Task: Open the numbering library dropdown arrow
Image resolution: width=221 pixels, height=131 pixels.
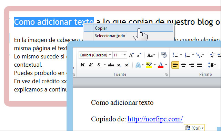Action: tap(193, 55)
